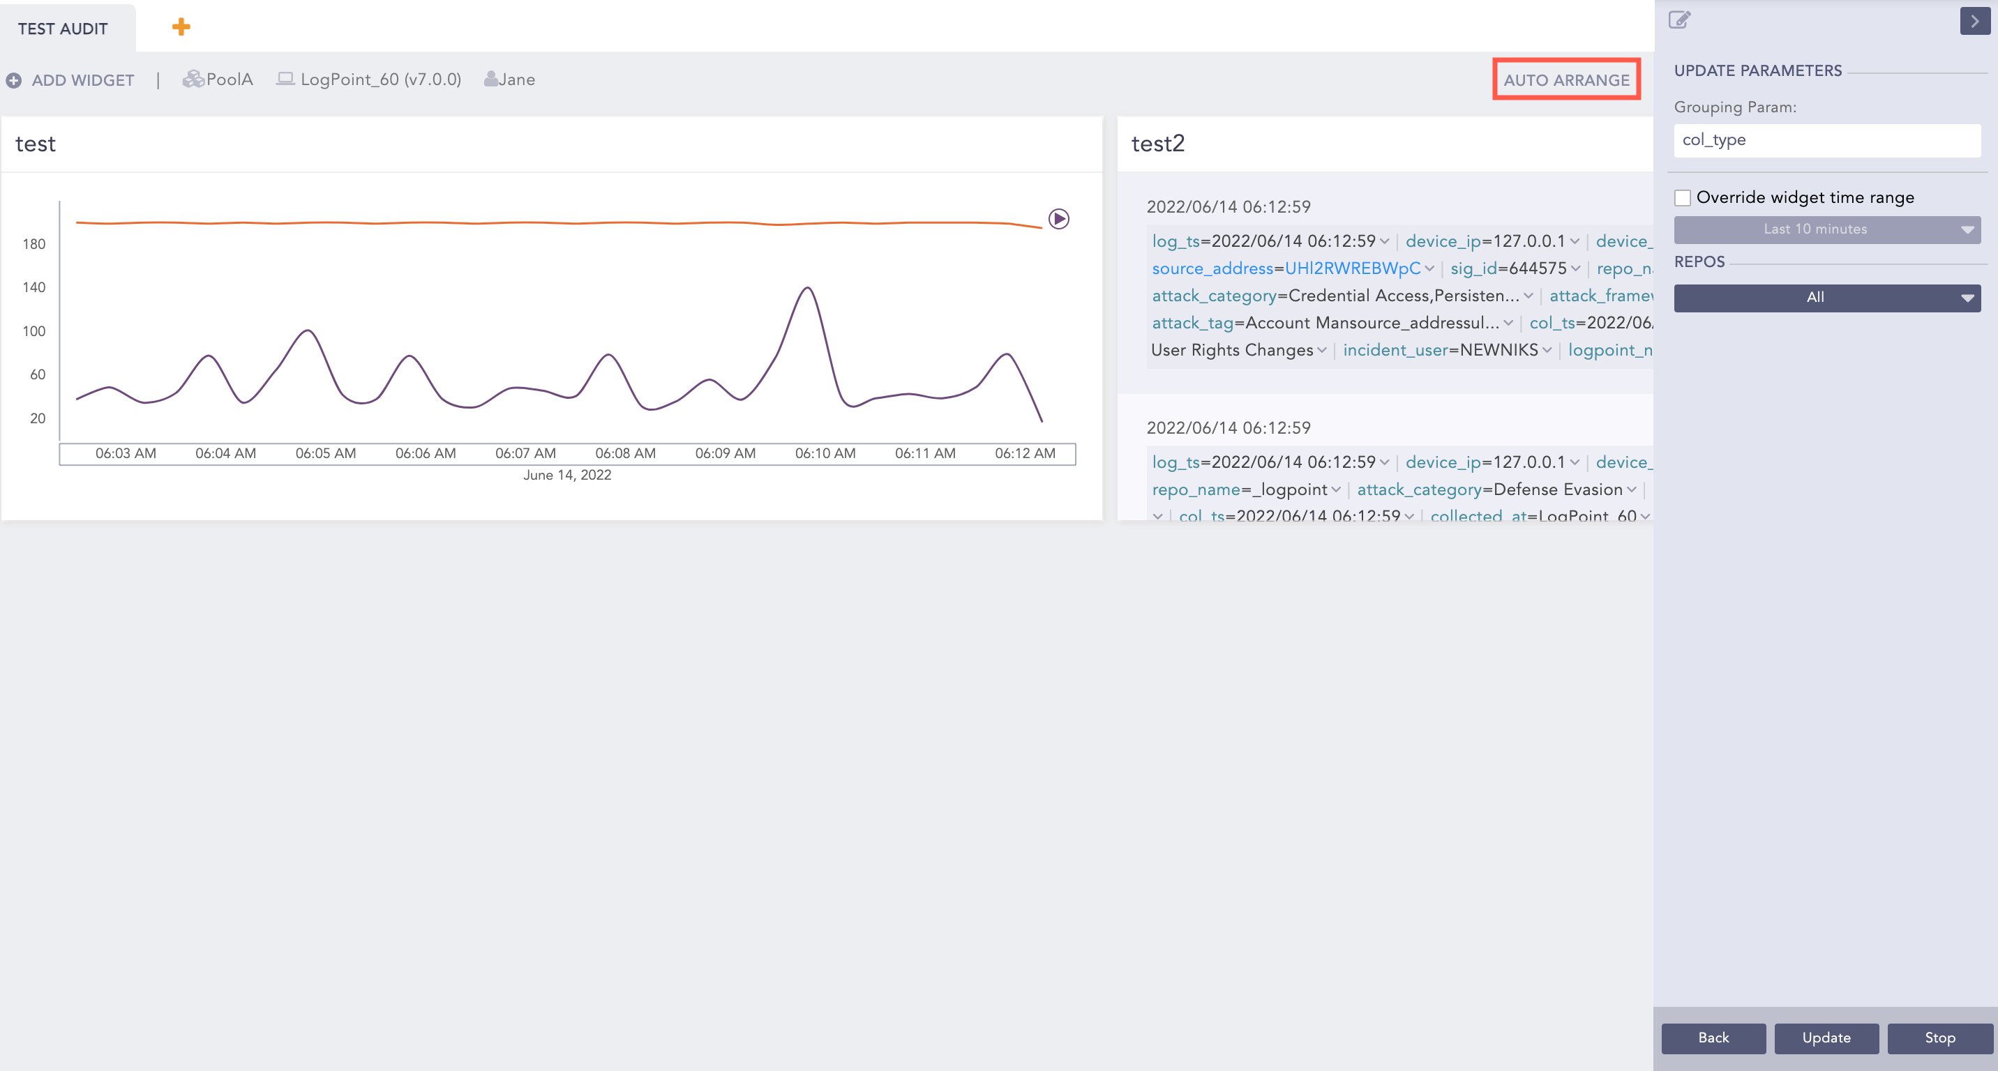
Task: Click the edit pencil icon in side panel
Action: coord(1678,20)
